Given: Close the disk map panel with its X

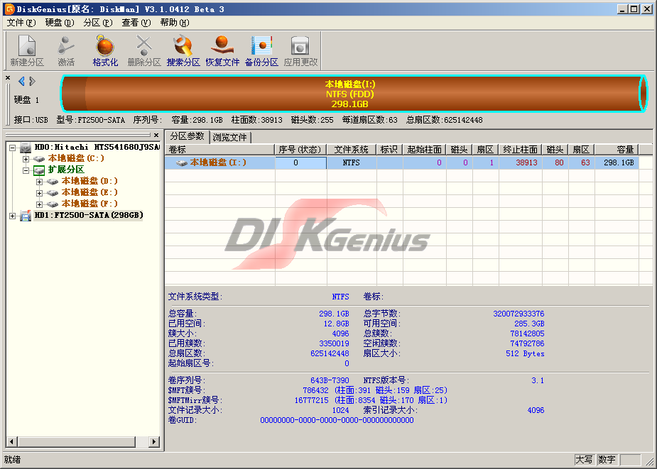Looking at the screenshot, I should (8, 78).
